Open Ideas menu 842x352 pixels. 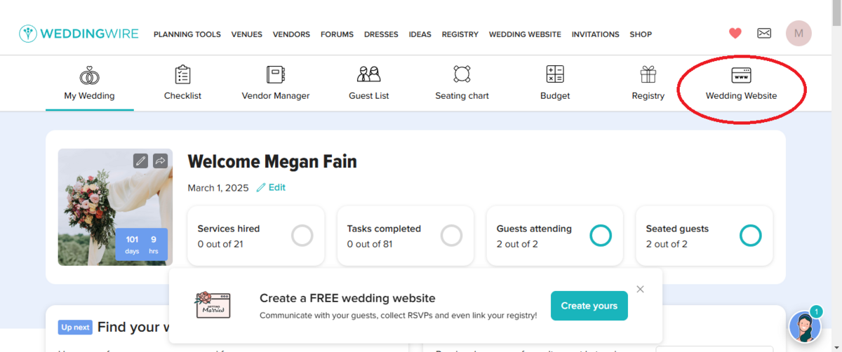[420, 34]
